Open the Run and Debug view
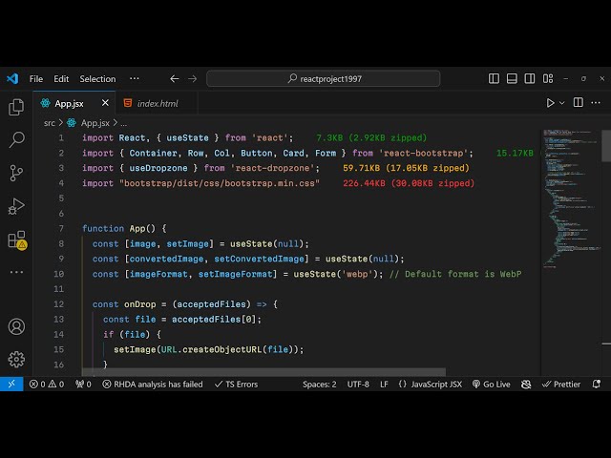The width and height of the screenshot is (611, 458). (16, 206)
